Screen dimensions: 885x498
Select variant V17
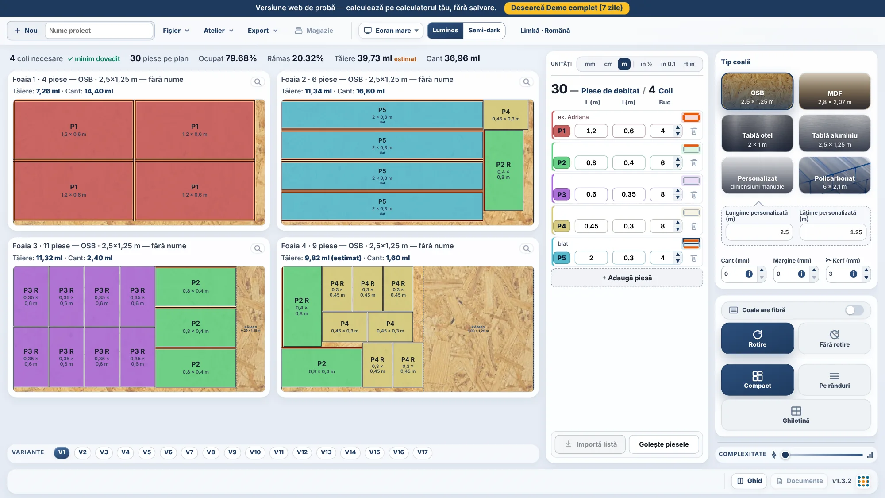click(x=423, y=452)
